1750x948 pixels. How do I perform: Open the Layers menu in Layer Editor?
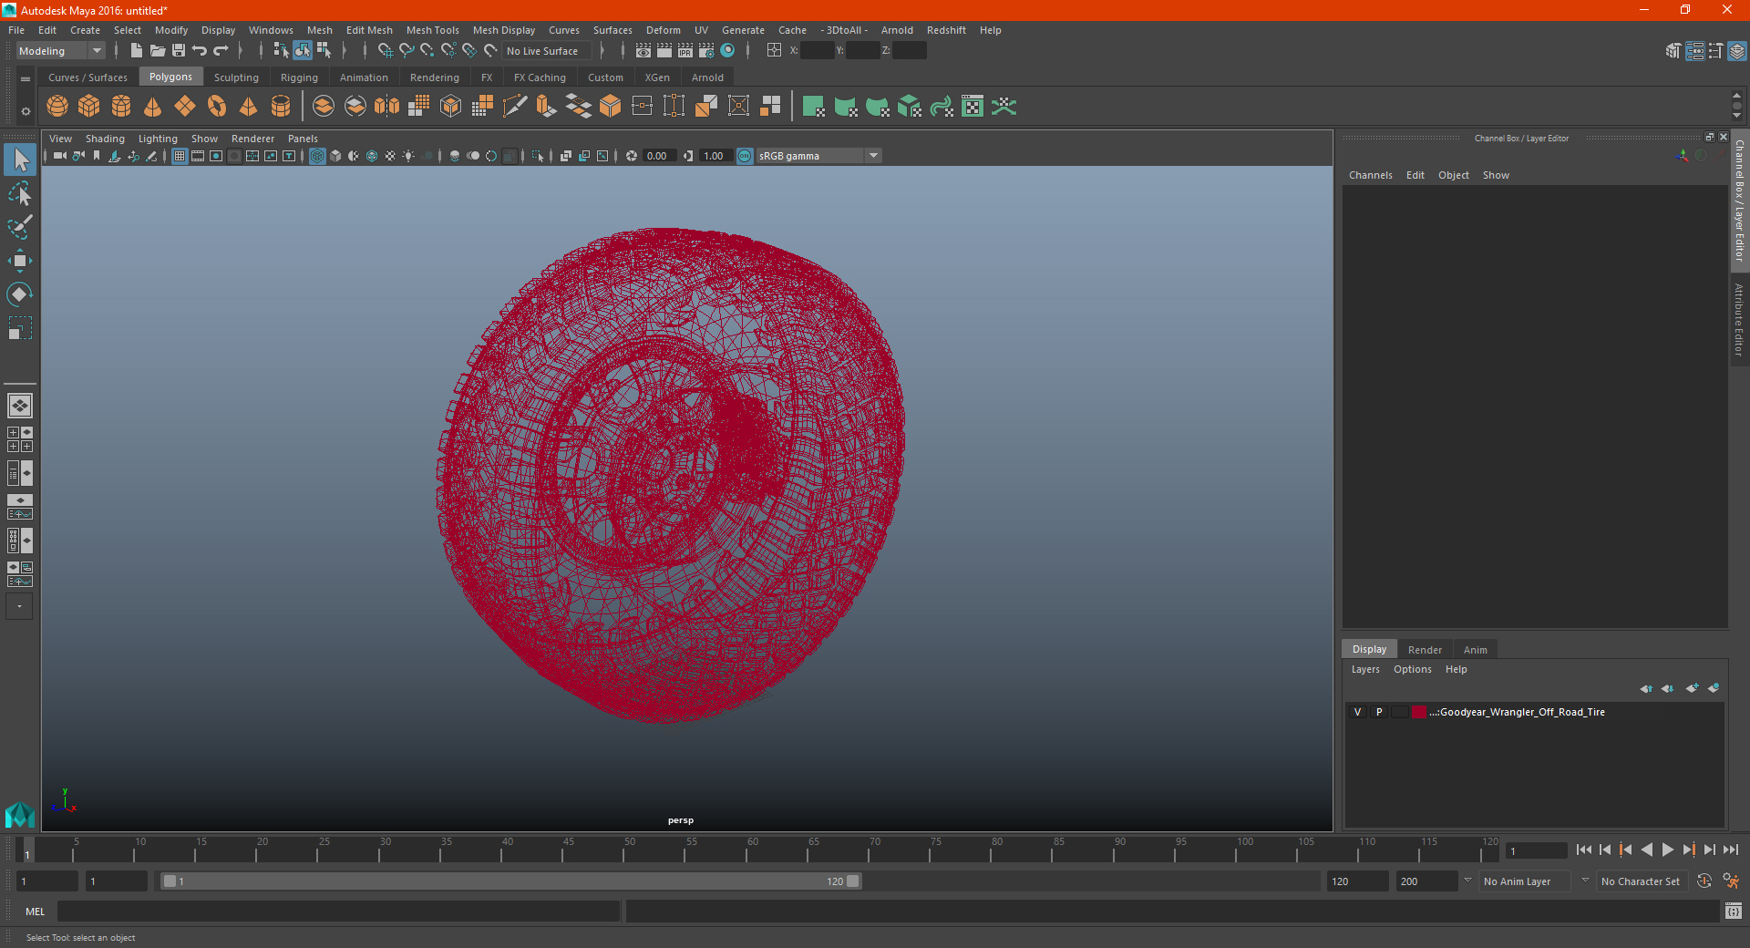pos(1364,669)
